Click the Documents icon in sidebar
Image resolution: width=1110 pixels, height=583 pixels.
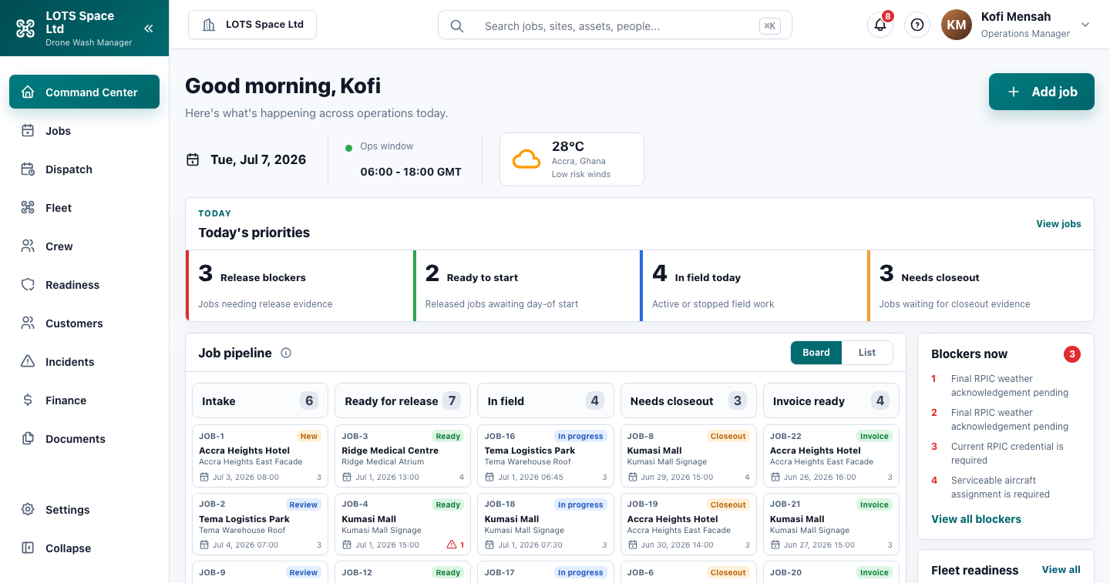(x=28, y=439)
